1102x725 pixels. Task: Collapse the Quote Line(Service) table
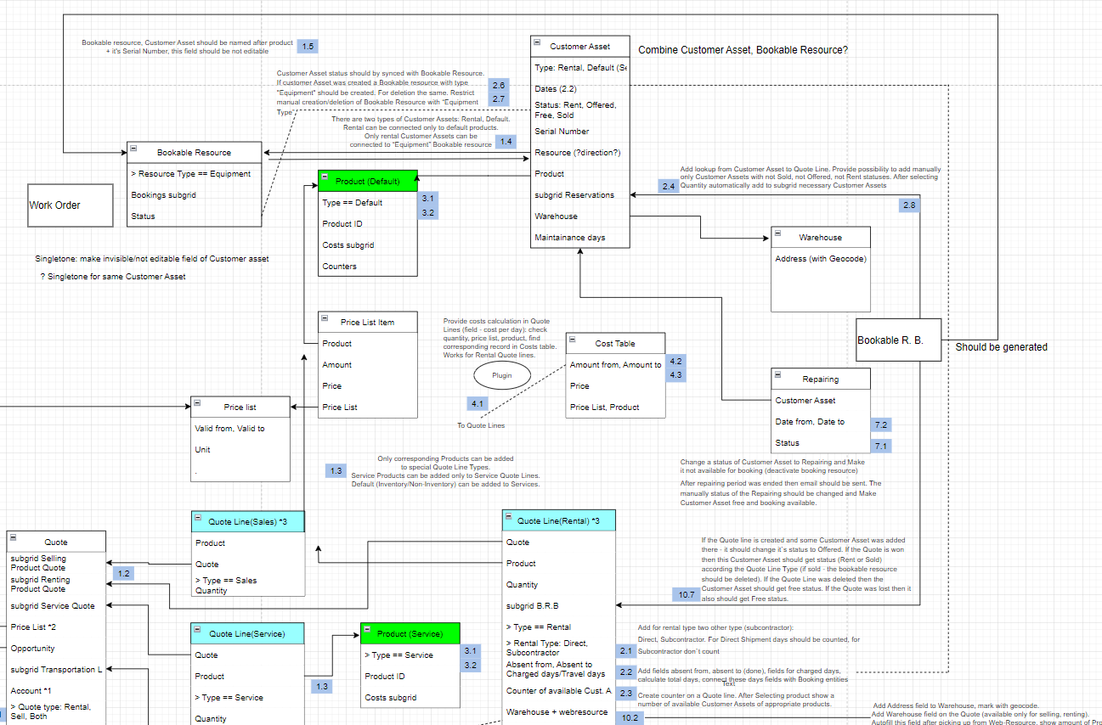pyautogui.click(x=199, y=629)
